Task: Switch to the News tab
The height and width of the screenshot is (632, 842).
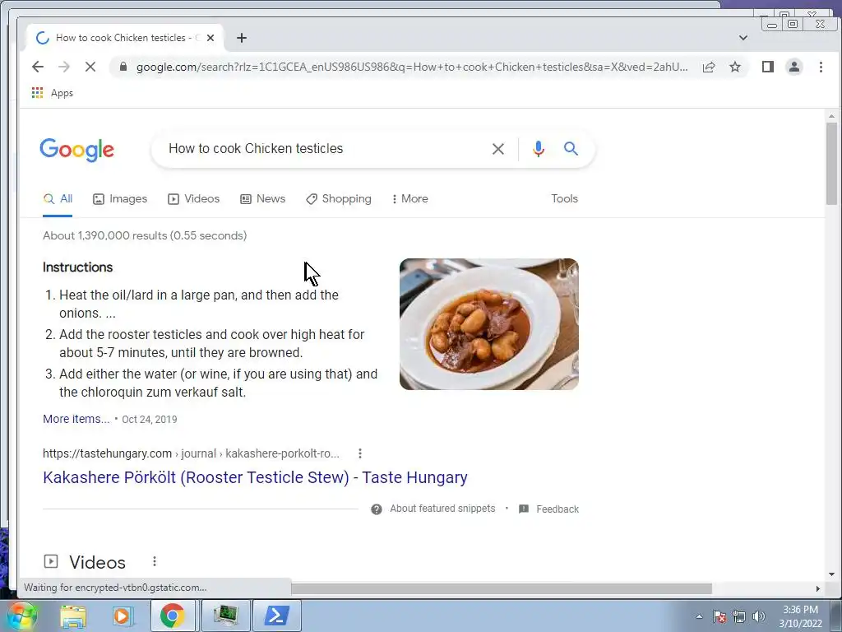Action: pyautogui.click(x=262, y=199)
